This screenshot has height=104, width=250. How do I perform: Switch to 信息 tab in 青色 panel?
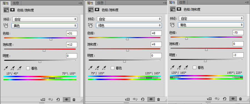point(182,2)
